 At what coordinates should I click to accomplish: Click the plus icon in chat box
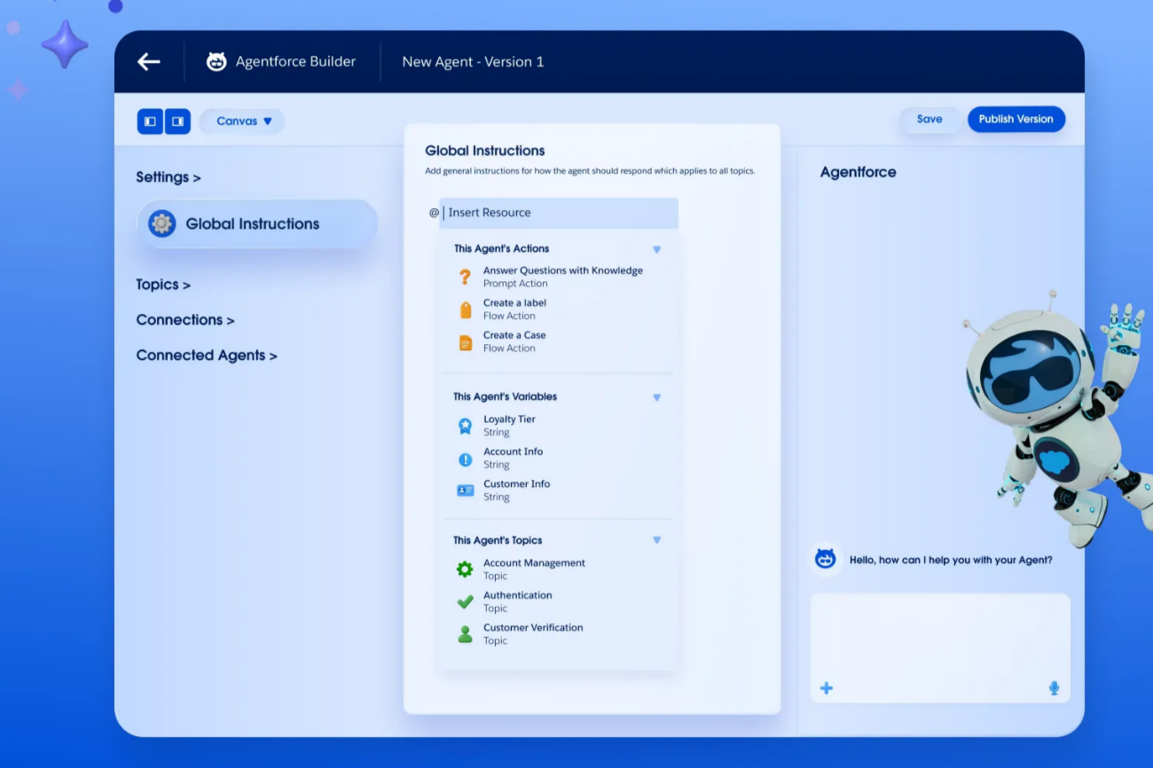pos(826,688)
